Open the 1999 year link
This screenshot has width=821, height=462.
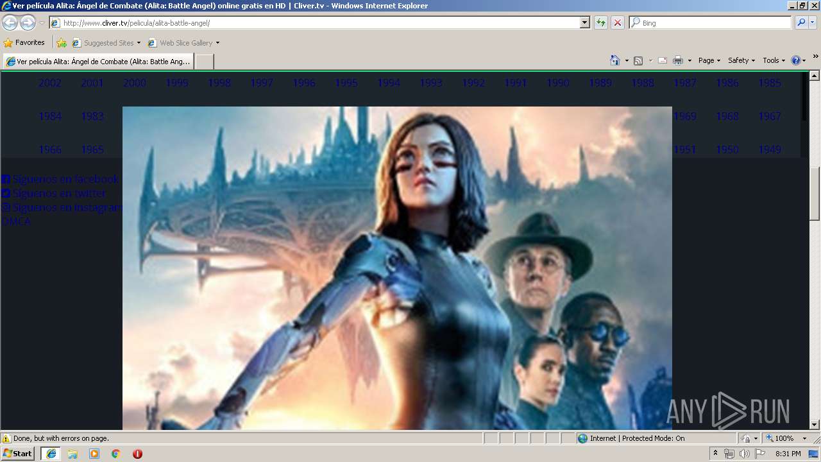[x=177, y=83]
